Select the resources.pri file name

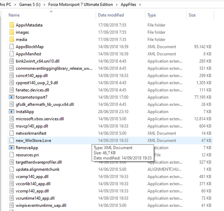tap(27, 155)
